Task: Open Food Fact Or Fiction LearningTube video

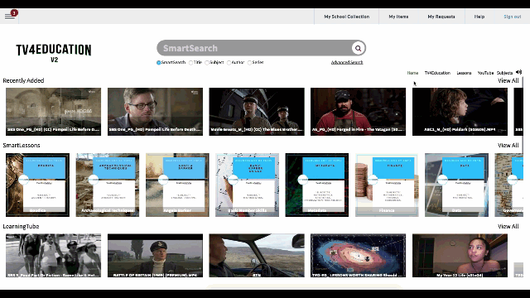Action: pos(53,256)
